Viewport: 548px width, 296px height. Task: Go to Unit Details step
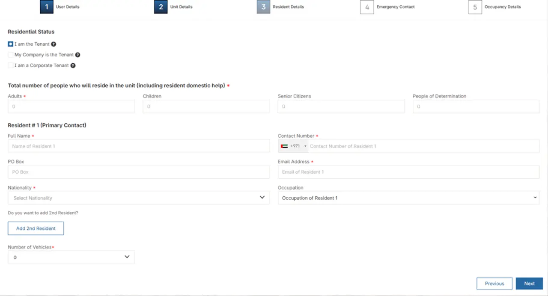coord(181,7)
